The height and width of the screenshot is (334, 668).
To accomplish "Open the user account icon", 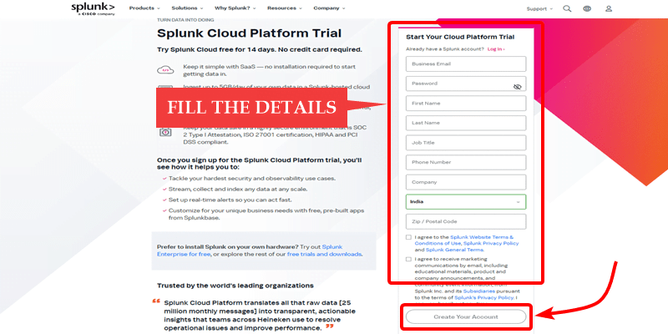I will pos(609,8).
